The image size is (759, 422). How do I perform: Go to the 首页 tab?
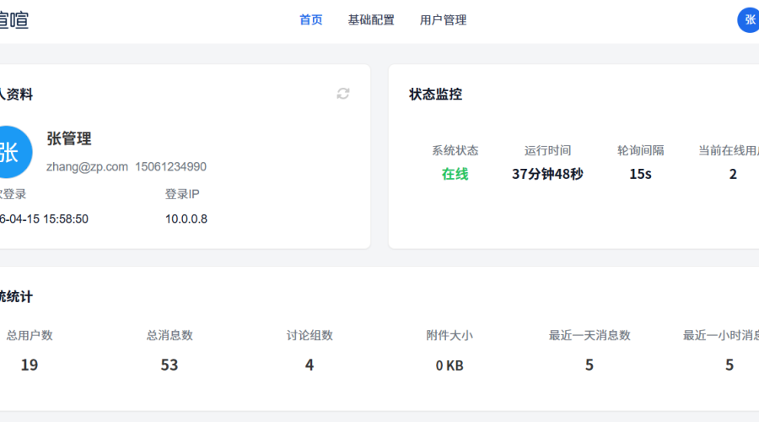coord(310,20)
